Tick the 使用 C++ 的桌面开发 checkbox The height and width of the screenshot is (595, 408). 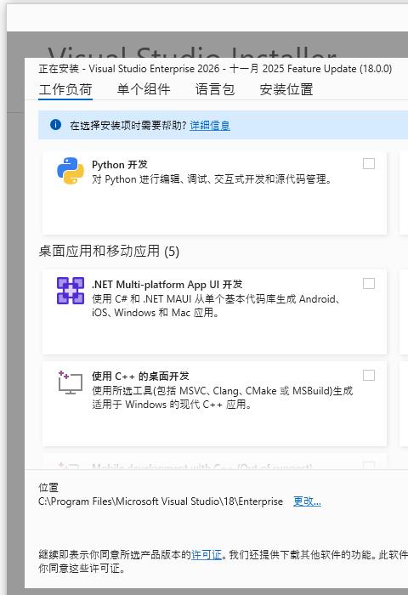pos(369,376)
